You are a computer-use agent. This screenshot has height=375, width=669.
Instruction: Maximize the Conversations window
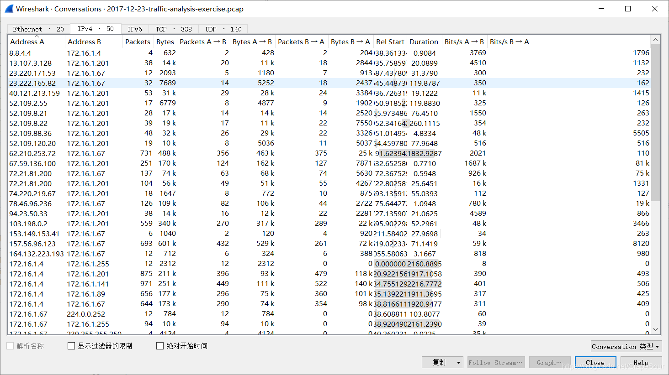pos(628,9)
